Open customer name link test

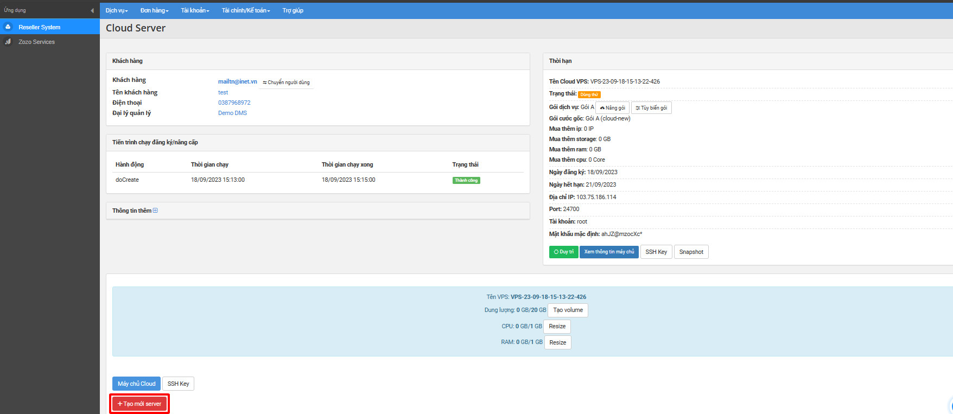click(223, 92)
